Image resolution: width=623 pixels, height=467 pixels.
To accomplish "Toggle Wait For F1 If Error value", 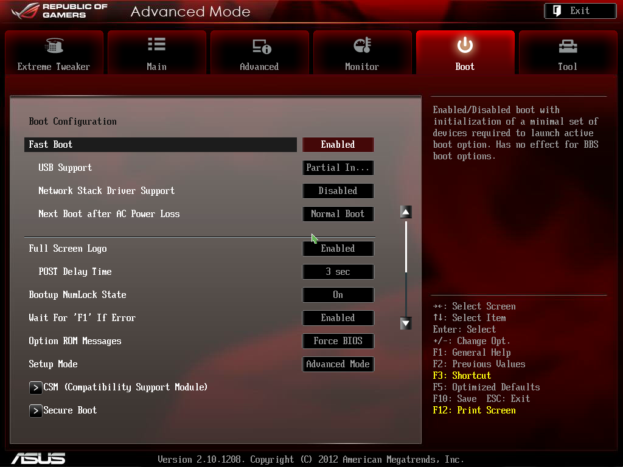I will point(338,317).
